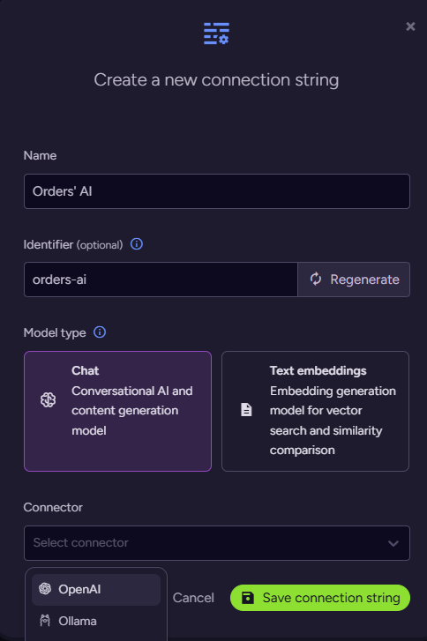Click the Name input field
Screen dimensions: 427x641
pos(217,191)
